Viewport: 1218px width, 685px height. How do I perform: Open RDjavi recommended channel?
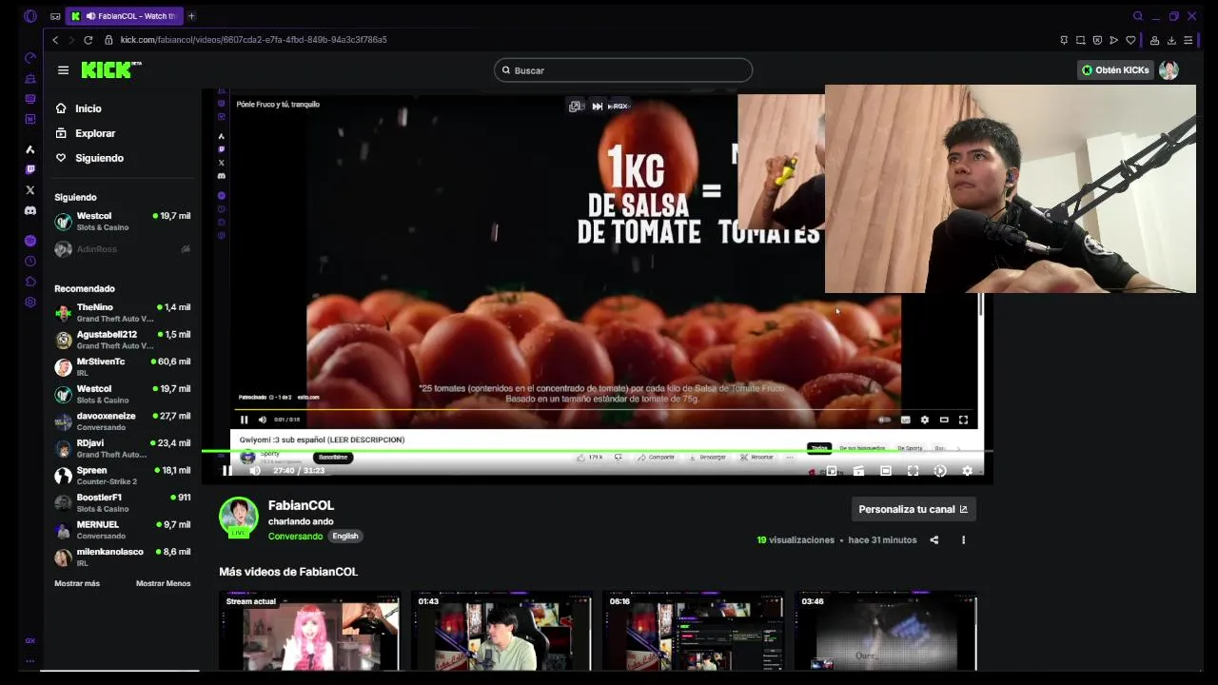click(x=123, y=448)
